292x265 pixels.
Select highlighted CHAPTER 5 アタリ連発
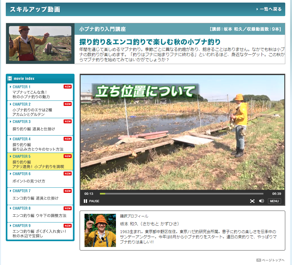[x=40, y=161]
